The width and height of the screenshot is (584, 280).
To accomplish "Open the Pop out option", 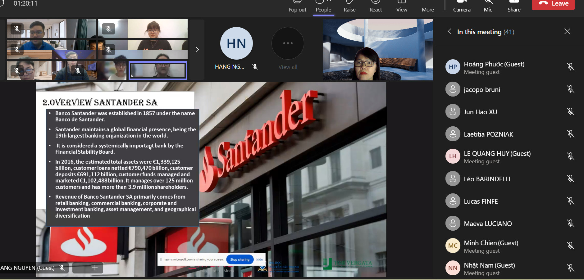I will coord(297,6).
